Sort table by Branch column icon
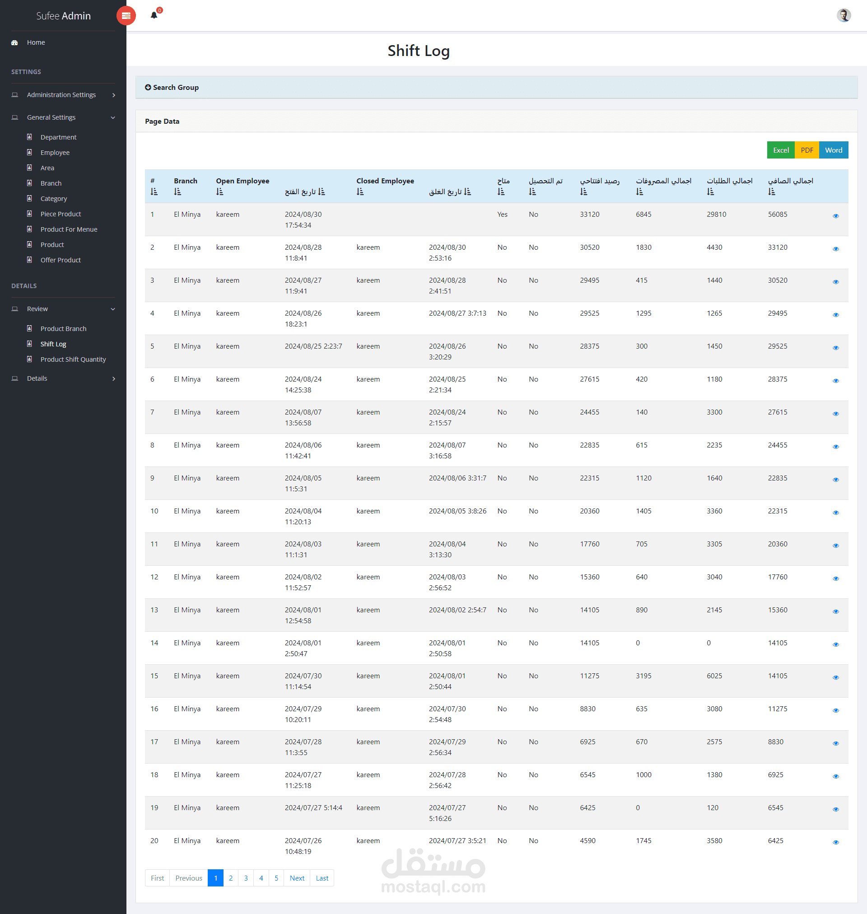Image resolution: width=867 pixels, height=914 pixels. (177, 192)
